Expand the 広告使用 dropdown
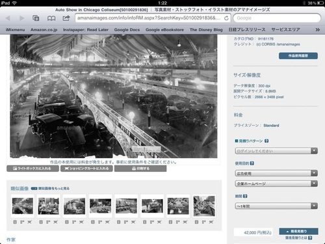Image resolution: width=325 pixels, height=244 pixels. pos(276,173)
